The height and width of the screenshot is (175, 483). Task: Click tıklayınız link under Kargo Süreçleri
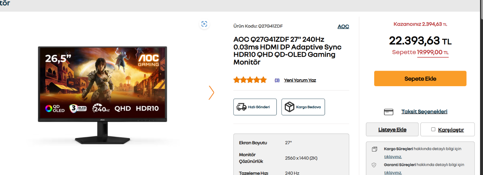coord(393,157)
